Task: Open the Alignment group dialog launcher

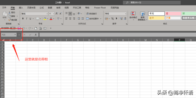Action: click(102, 24)
